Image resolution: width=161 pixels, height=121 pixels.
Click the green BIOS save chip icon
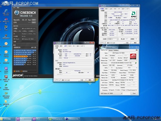point(136,63)
